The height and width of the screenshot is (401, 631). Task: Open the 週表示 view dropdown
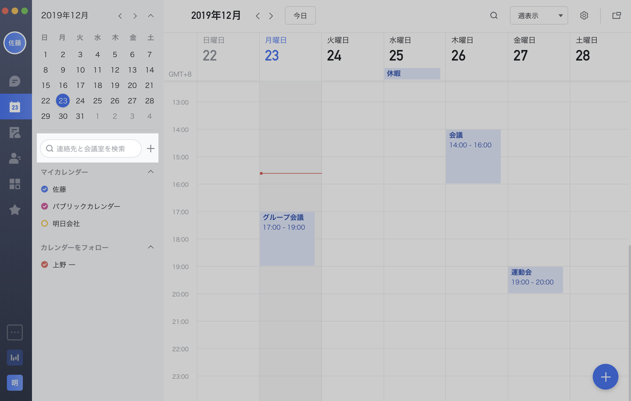[x=538, y=16]
